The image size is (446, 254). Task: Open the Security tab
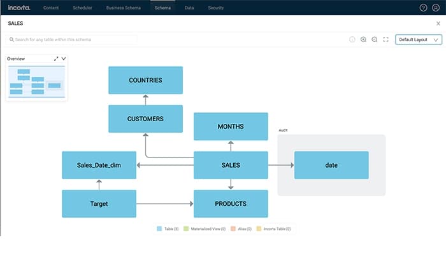tap(215, 8)
